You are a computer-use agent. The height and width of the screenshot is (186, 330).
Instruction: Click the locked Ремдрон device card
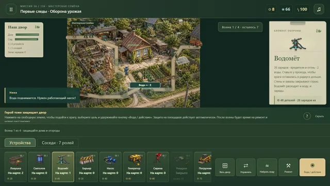[181, 166]
